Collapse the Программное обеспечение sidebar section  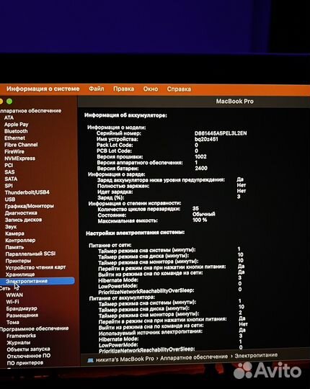(x=34, y=328)
